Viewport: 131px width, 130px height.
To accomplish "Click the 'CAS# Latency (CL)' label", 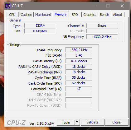I will click(x=47, y=61).
